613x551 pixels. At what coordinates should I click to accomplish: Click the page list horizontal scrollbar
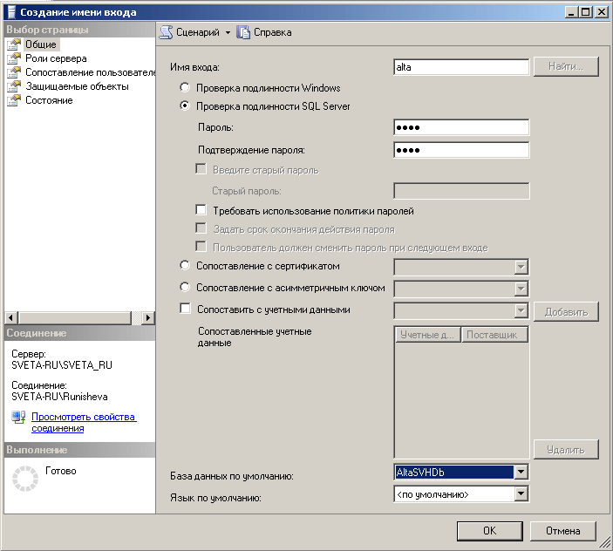click(x=78, y=317)
